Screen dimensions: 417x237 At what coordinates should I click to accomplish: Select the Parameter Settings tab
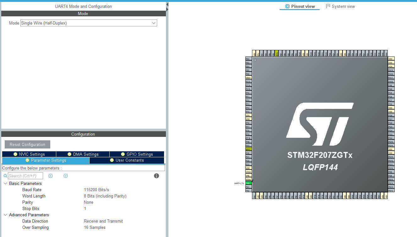pos(46,160)
